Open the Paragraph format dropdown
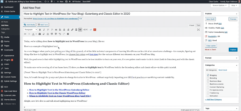Image resolution: width=241 pixels, height=111 pixels. [31, 30]
